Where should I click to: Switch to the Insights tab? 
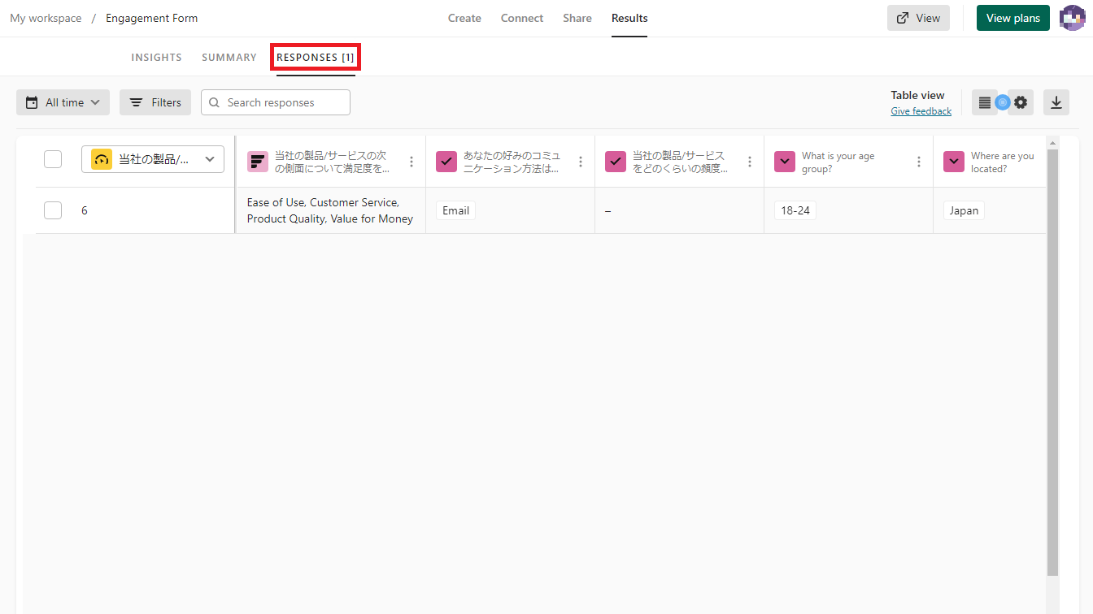point(156,58)
